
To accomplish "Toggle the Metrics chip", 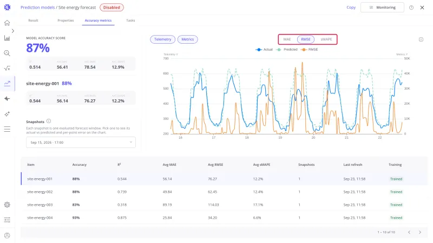I will [188, 39].
